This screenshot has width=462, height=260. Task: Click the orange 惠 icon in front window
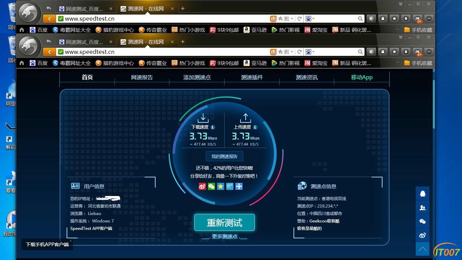pyautogui.click(x=273, y=52)
